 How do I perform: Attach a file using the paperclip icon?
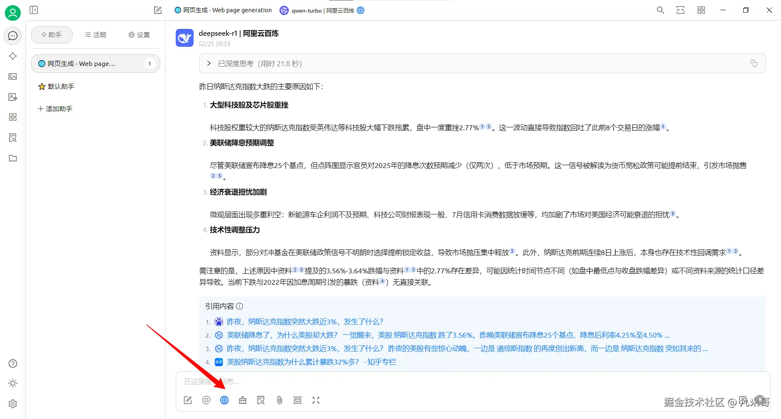(279, 400)
